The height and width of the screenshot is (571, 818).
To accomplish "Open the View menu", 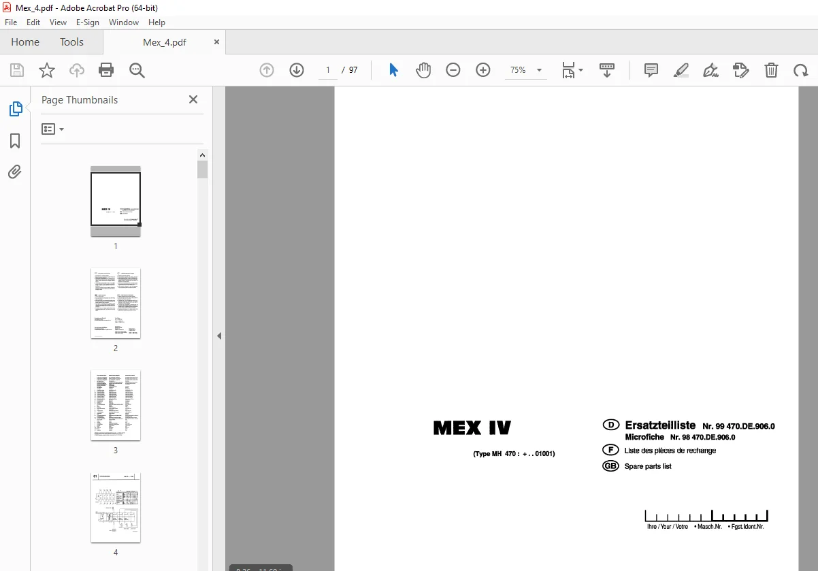I will pos(59,22).
